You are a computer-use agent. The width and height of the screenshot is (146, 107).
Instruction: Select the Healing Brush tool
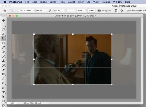(4, 52)
